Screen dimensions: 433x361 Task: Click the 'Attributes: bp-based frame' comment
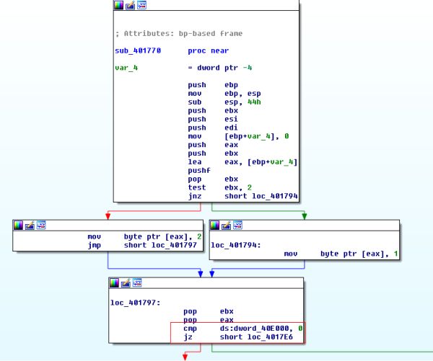[x=179, y=34]
